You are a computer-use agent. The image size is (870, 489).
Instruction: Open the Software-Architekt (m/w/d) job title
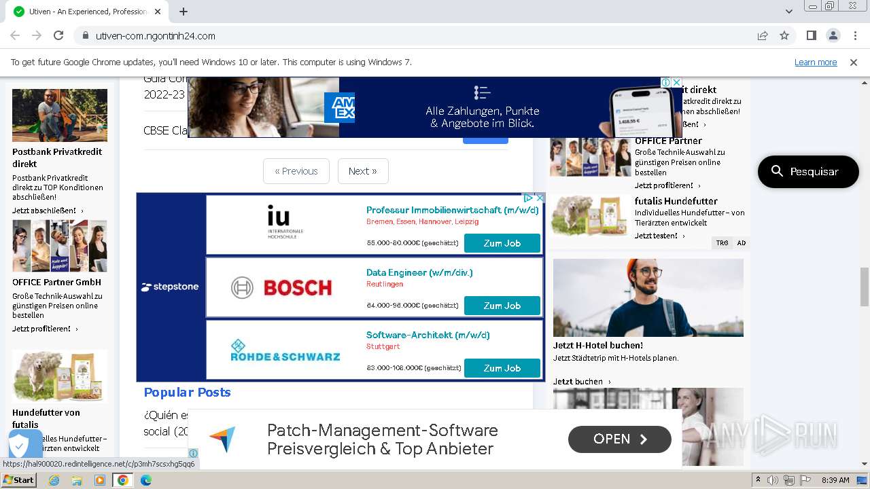pos(428,335)
